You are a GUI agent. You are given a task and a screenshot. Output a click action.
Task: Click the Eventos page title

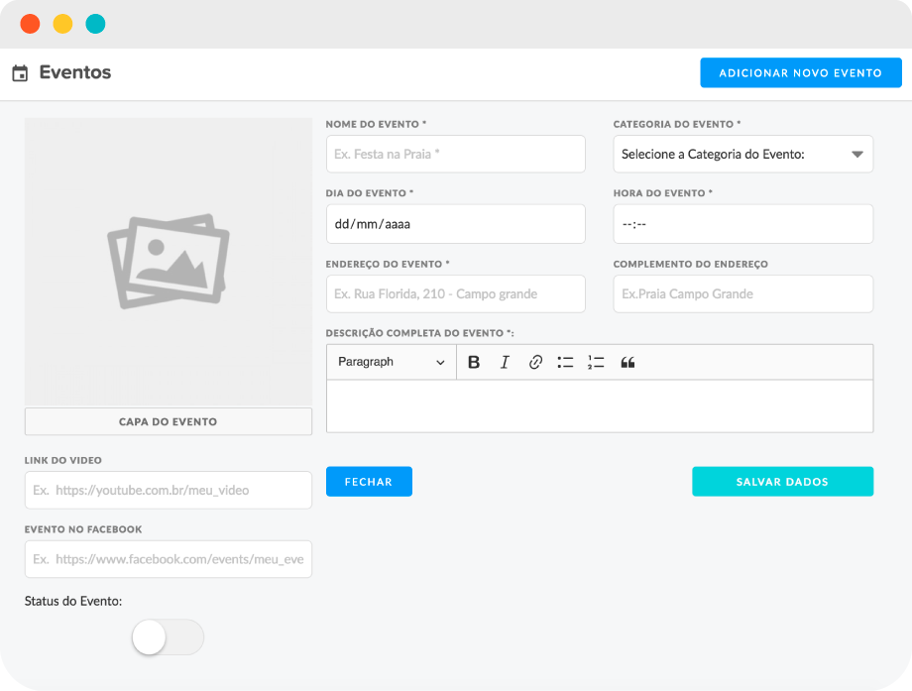75,72
